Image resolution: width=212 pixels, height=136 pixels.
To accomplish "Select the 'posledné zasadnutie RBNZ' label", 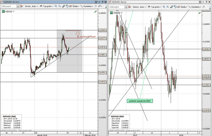I will tap(140, 101).
